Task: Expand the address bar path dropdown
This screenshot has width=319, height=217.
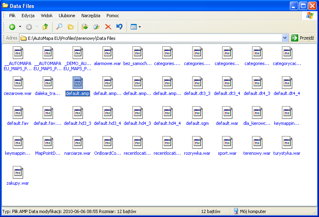Action: click(x=285, y=38)
